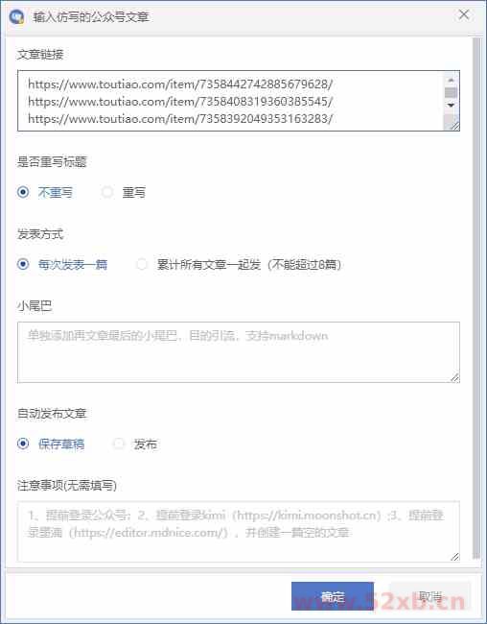Close the dialog with the X icon
The height and width of the screenshot is (624, 487).
tap(464, 15)
